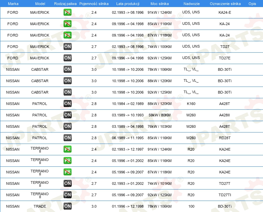
Task: Click the ON diesel icon in the TD27TI row
Action: point(67,195)
